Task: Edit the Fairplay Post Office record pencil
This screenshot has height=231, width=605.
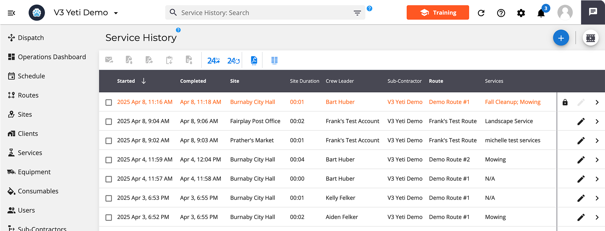Action: pos(581,121)
